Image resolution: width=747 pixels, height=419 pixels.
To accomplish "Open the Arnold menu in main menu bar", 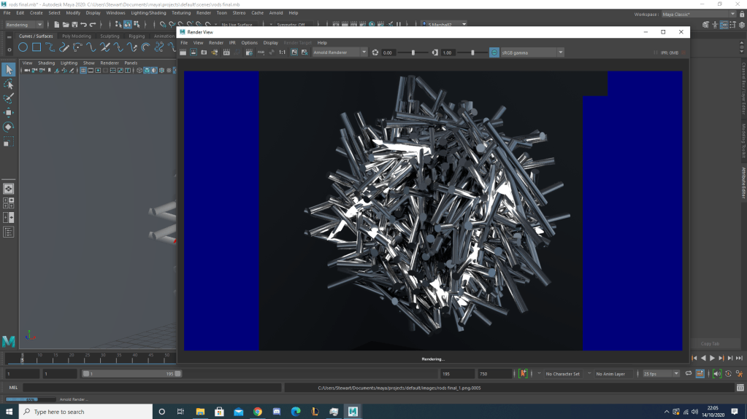I will (276, 13).
